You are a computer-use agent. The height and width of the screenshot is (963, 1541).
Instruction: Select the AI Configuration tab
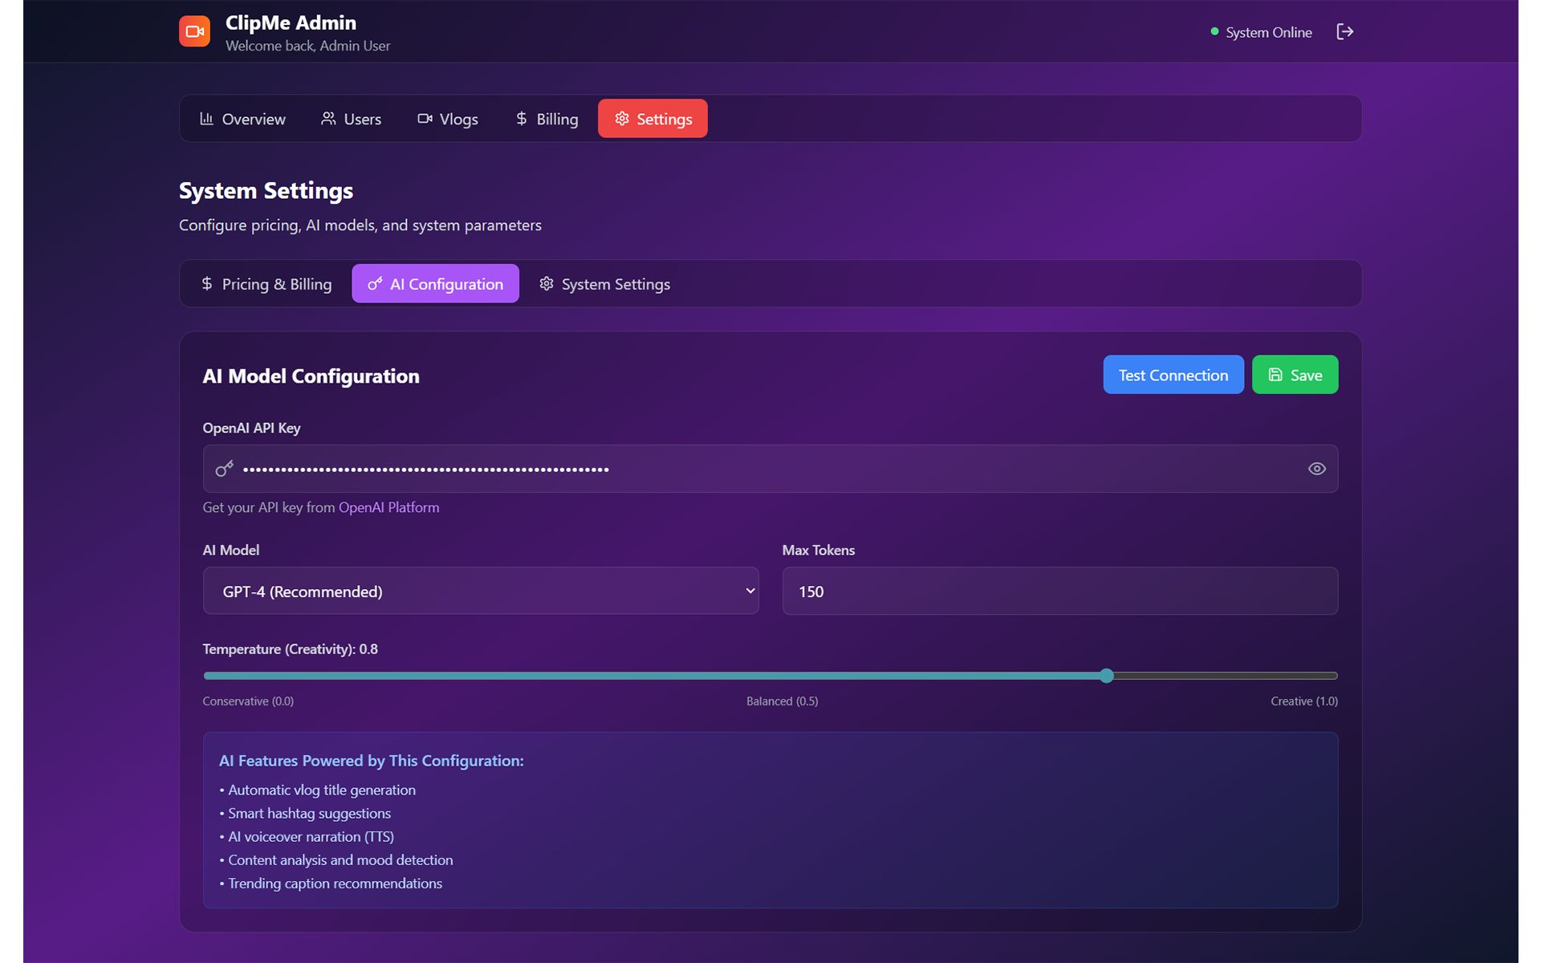click(435, 284)
